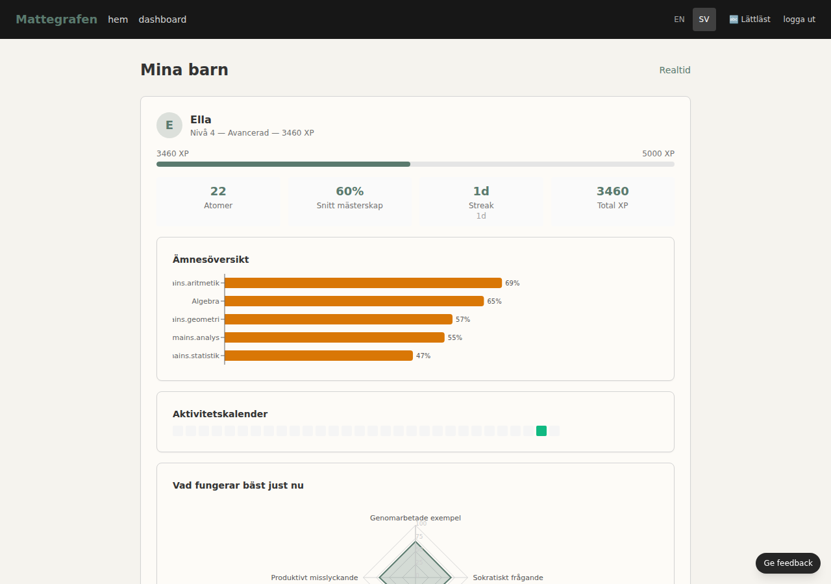Click the 55% value label
The image size is (831, 584).
point(455,337)
